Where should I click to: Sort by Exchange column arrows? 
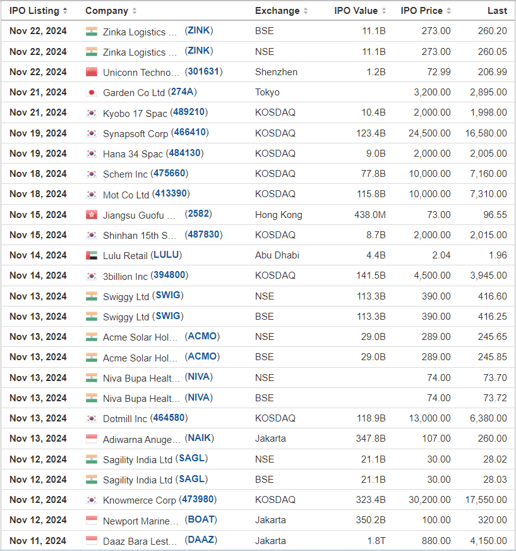306,11
